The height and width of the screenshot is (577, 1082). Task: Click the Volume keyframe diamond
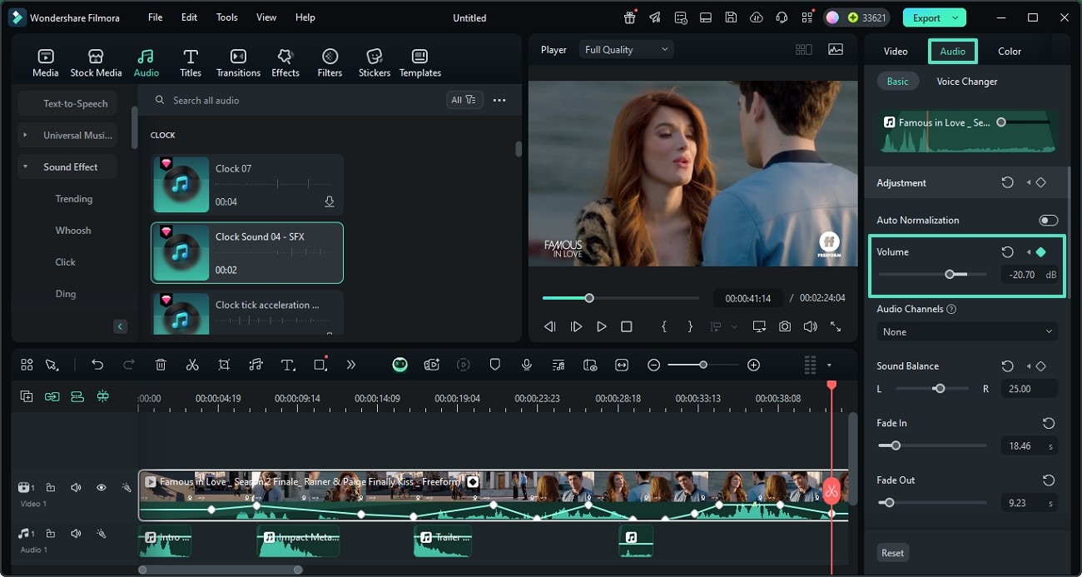tap(1040, 251)
